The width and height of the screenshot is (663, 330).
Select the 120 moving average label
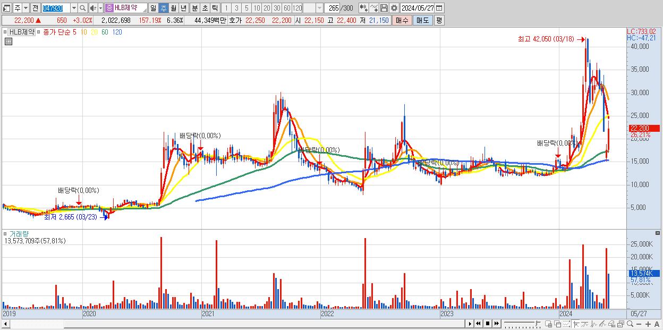tap(117, 32)
